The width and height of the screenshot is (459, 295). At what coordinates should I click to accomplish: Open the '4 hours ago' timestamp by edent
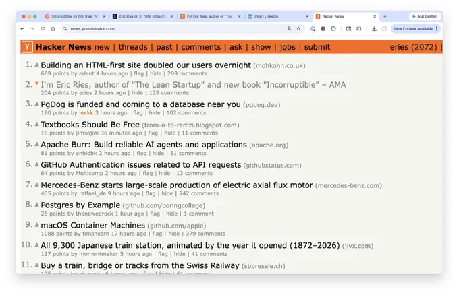pos(112,73)
